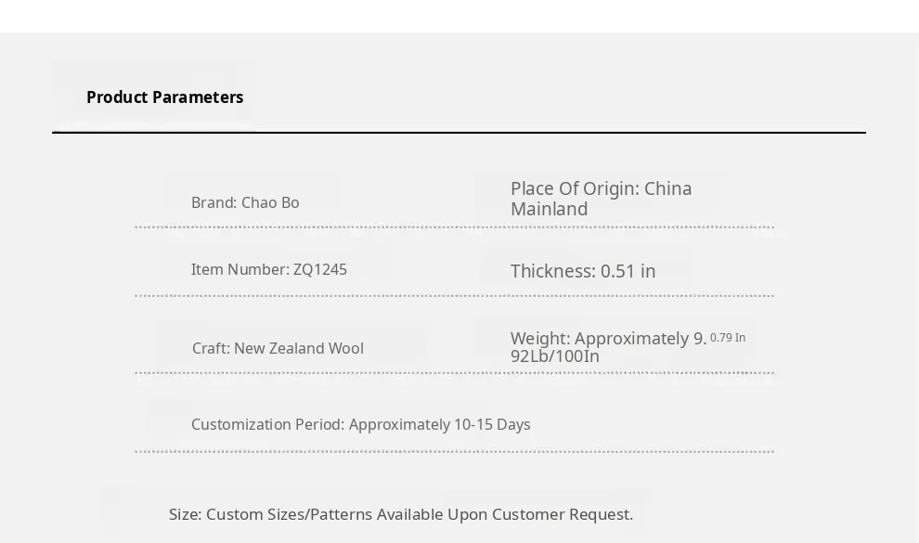919x543 pixels.
Task: Click the black divider under Product Parameters
Action: pos(459,133)
